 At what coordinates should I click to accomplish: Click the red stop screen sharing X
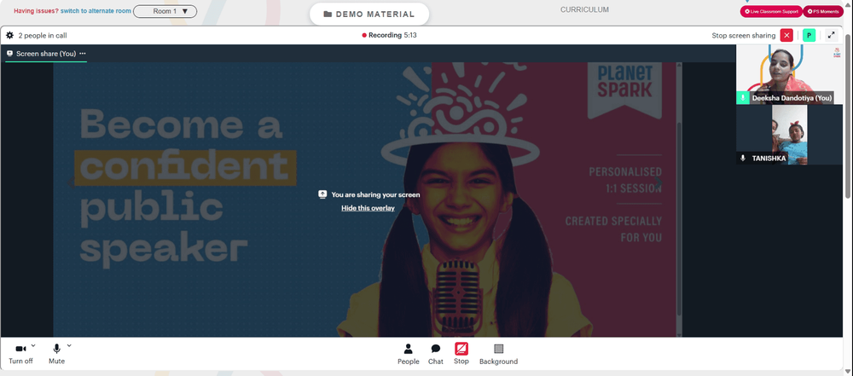tap(786, 35)
